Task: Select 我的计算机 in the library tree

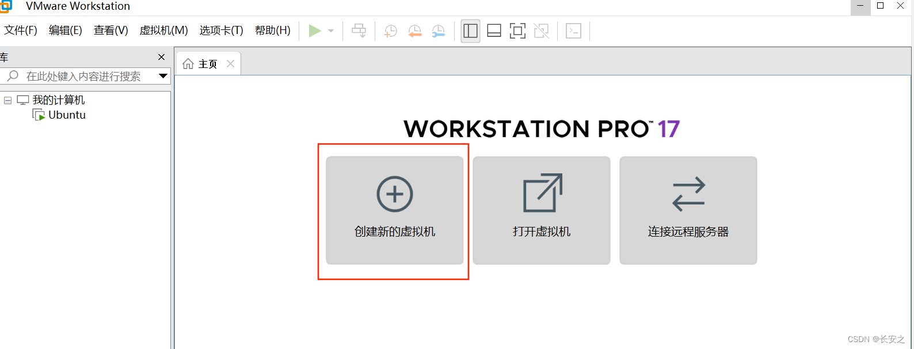Action: coord(59,100)
